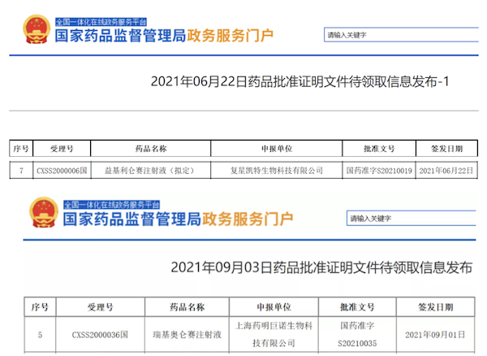487x356 pixels.
Task: Select approval number 国药准字S20210019
Action: click(379, 171)
